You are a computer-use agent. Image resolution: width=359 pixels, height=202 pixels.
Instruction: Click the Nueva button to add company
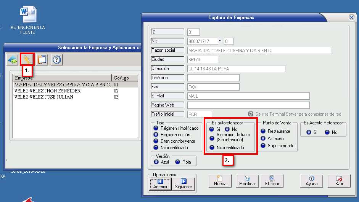[220, 181]
